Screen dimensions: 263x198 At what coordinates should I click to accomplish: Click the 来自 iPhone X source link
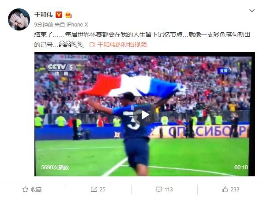[x=71, y=25]
